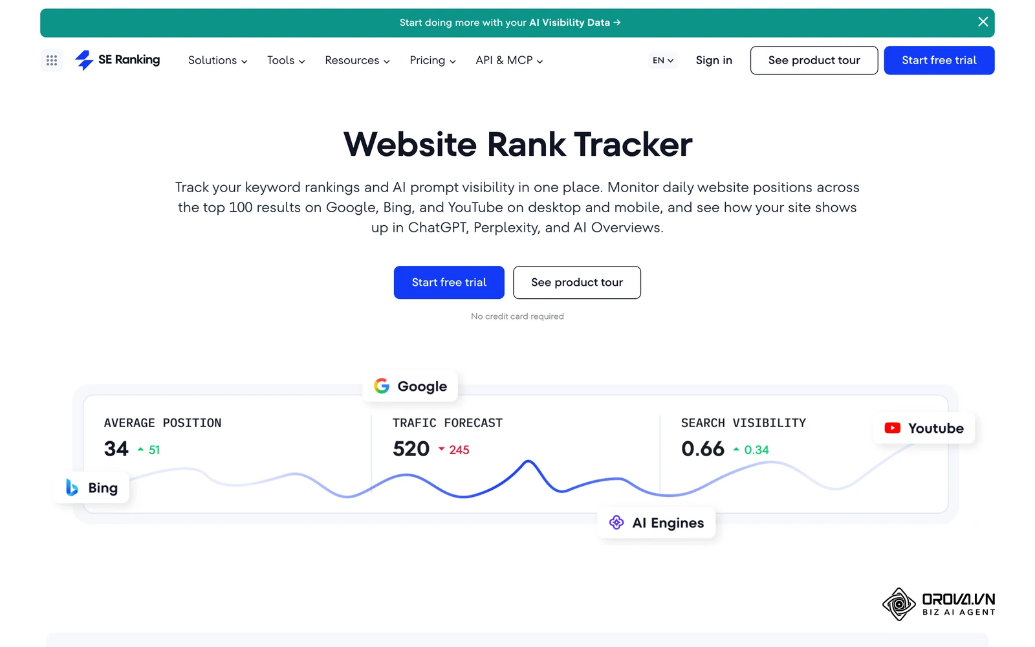Click the average position value 34
The image size is (1035, 647).
116,448
